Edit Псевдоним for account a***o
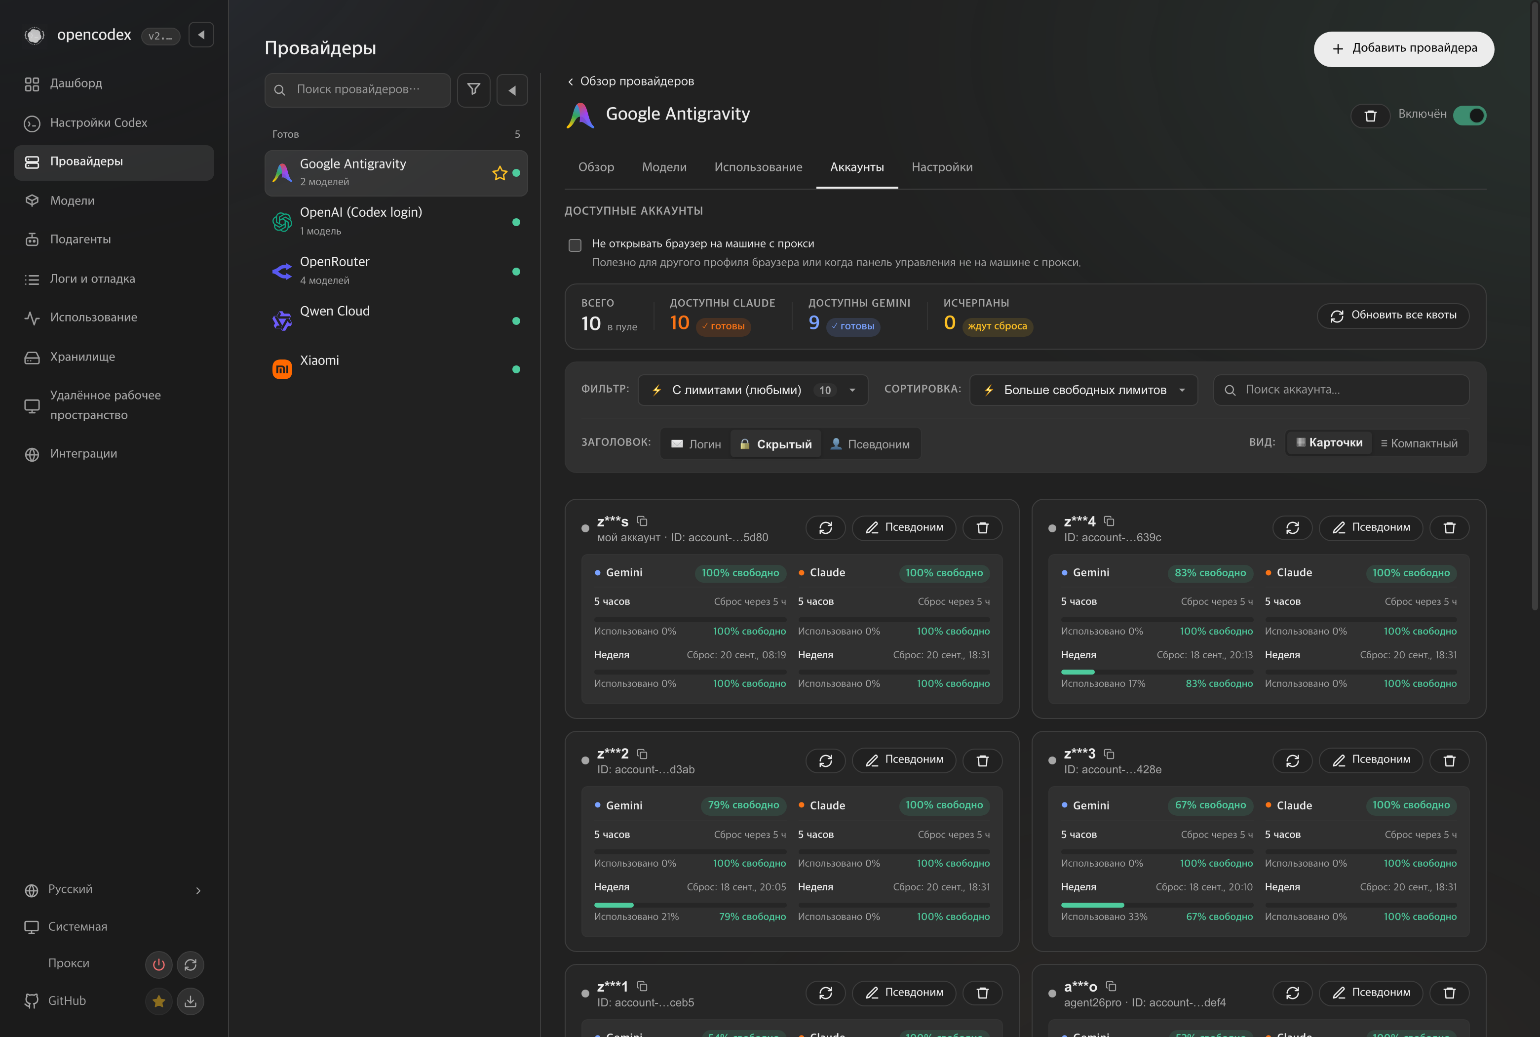1540x1037 pixels. pos(1371,993)
